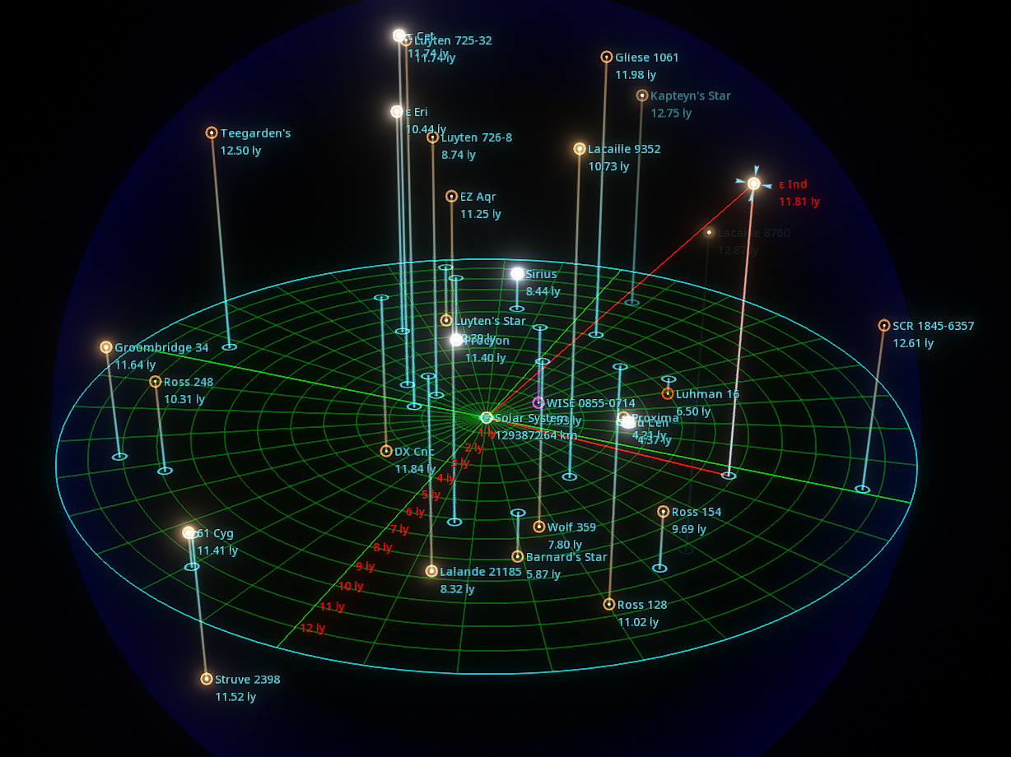This screenshot has height=757, width=1011.
Task: Select the Ross 248 star marker
Action: 156,382
